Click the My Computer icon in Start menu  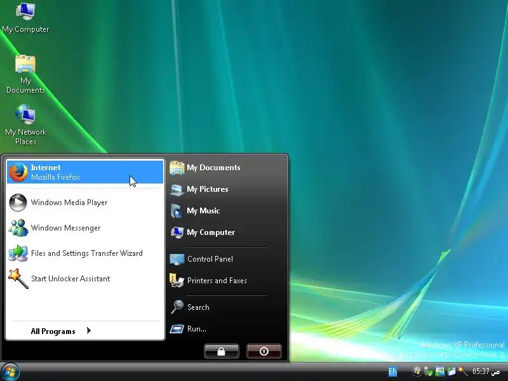(177, 232)
